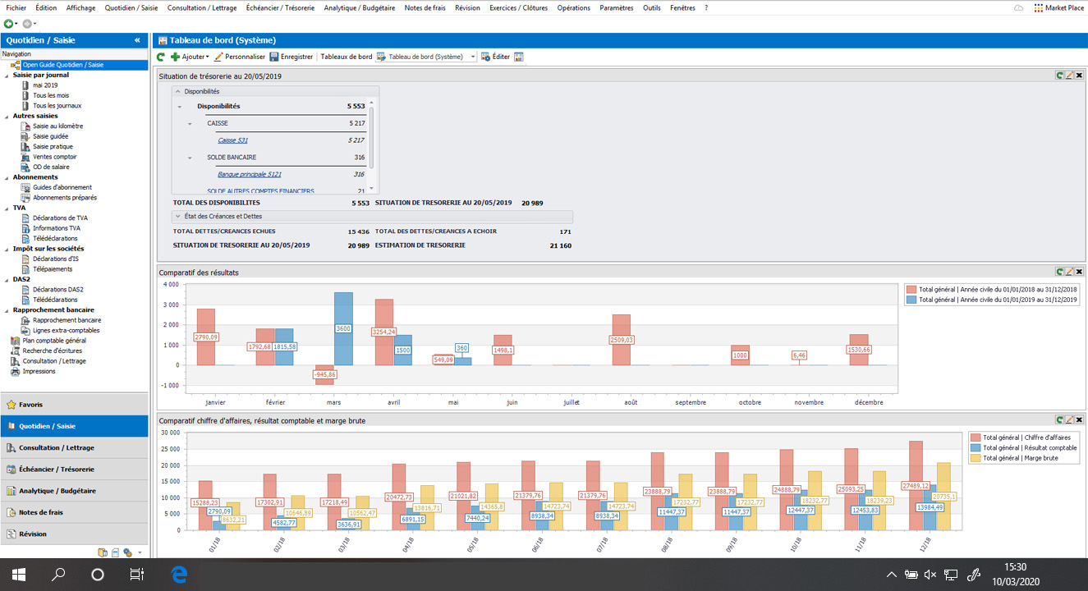The height and width of the screenshot is (591, 1088).
Task: Open the Exercices / Clôtures menu
Action: 518,8
